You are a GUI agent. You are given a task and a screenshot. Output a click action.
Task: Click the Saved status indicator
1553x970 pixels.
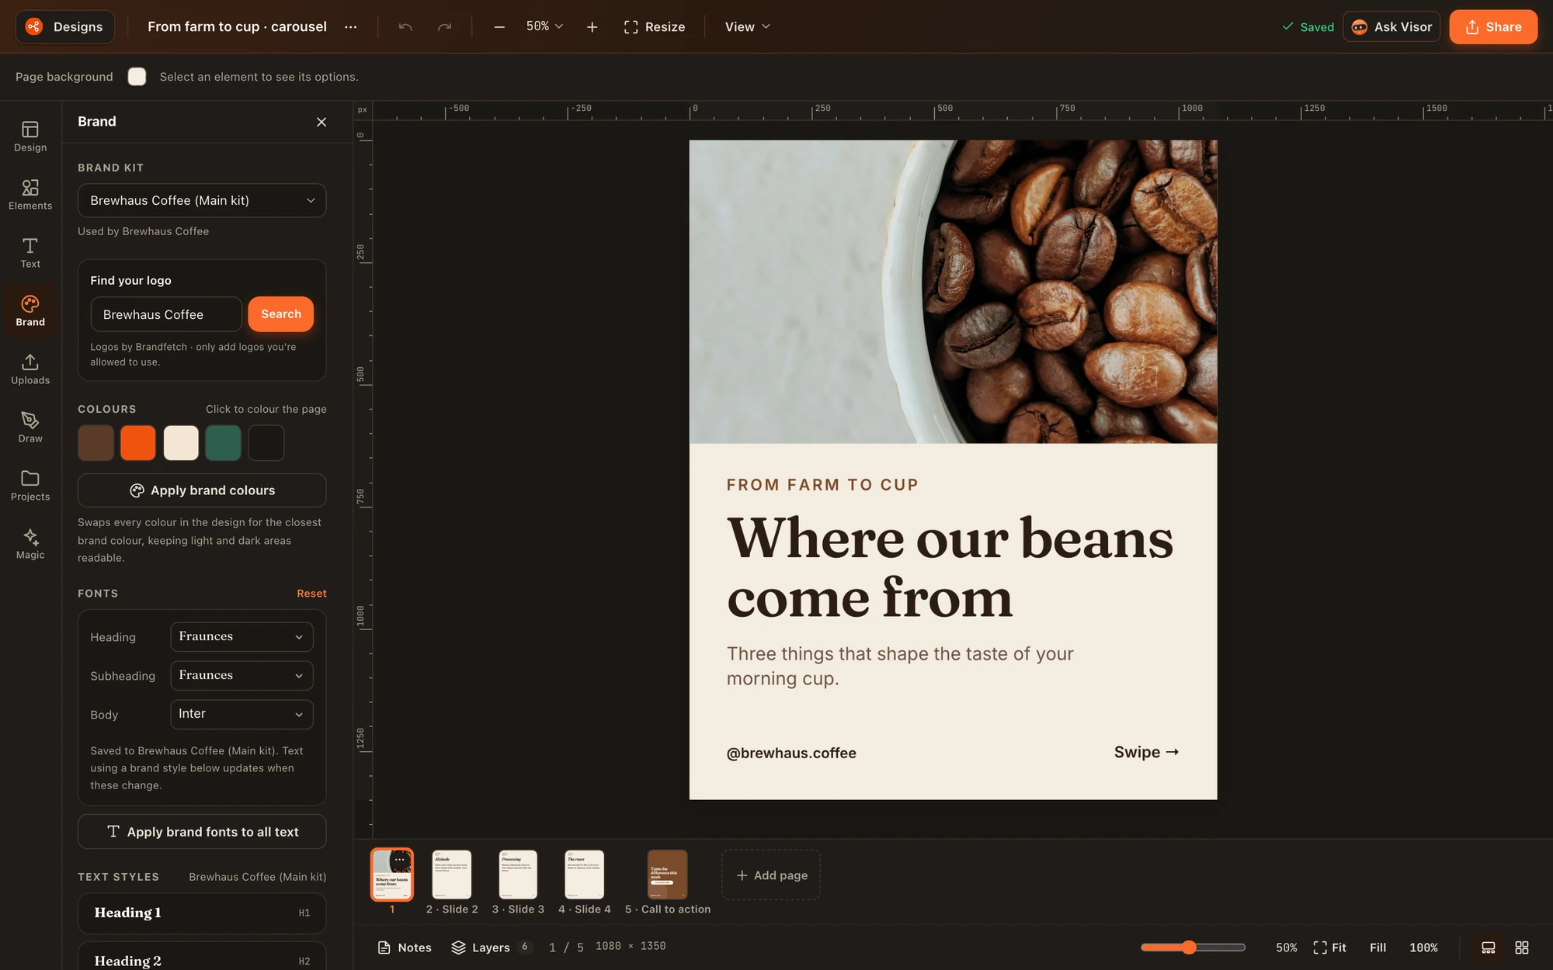click(x=1308, y=26)
